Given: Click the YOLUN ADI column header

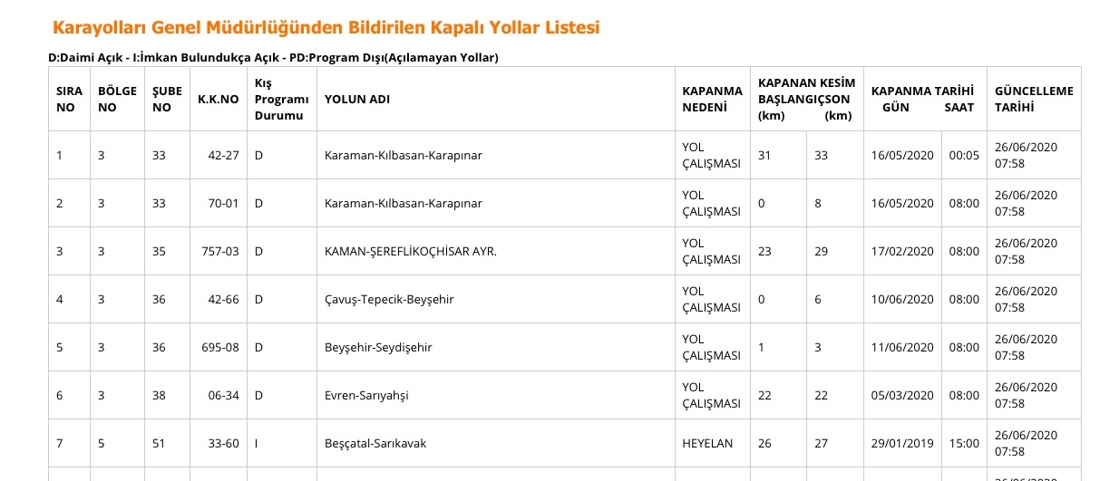Looking at the screenshot, I should [357, 99].
